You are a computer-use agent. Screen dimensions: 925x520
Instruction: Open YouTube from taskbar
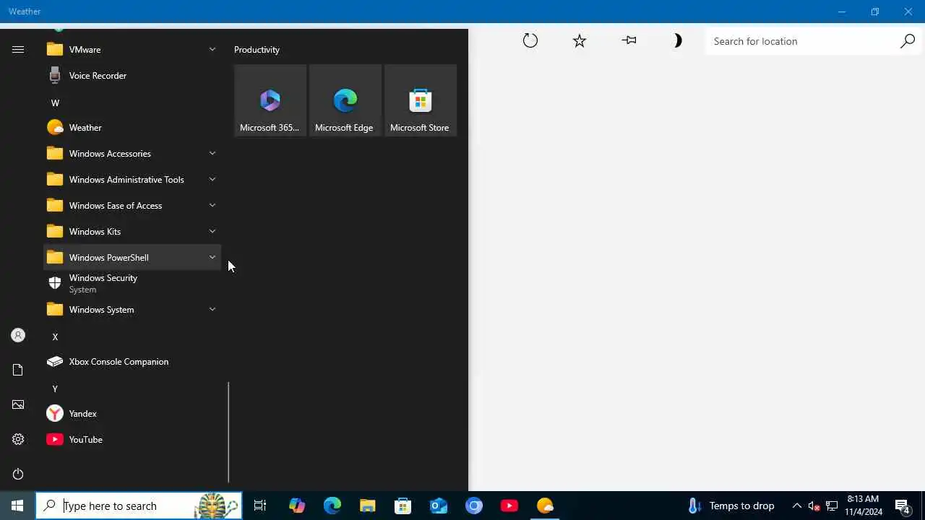509,506
